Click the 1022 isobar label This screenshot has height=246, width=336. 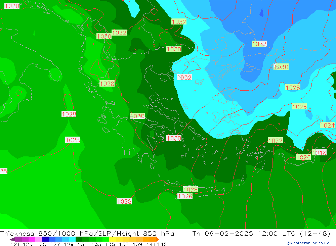(x=276, y=141)
